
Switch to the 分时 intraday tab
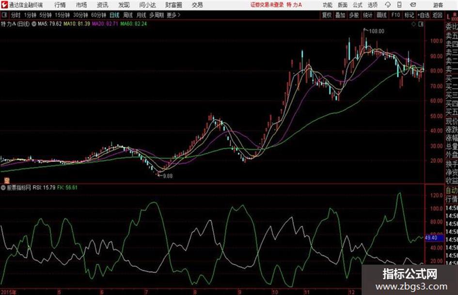click(x=16, y=15)
